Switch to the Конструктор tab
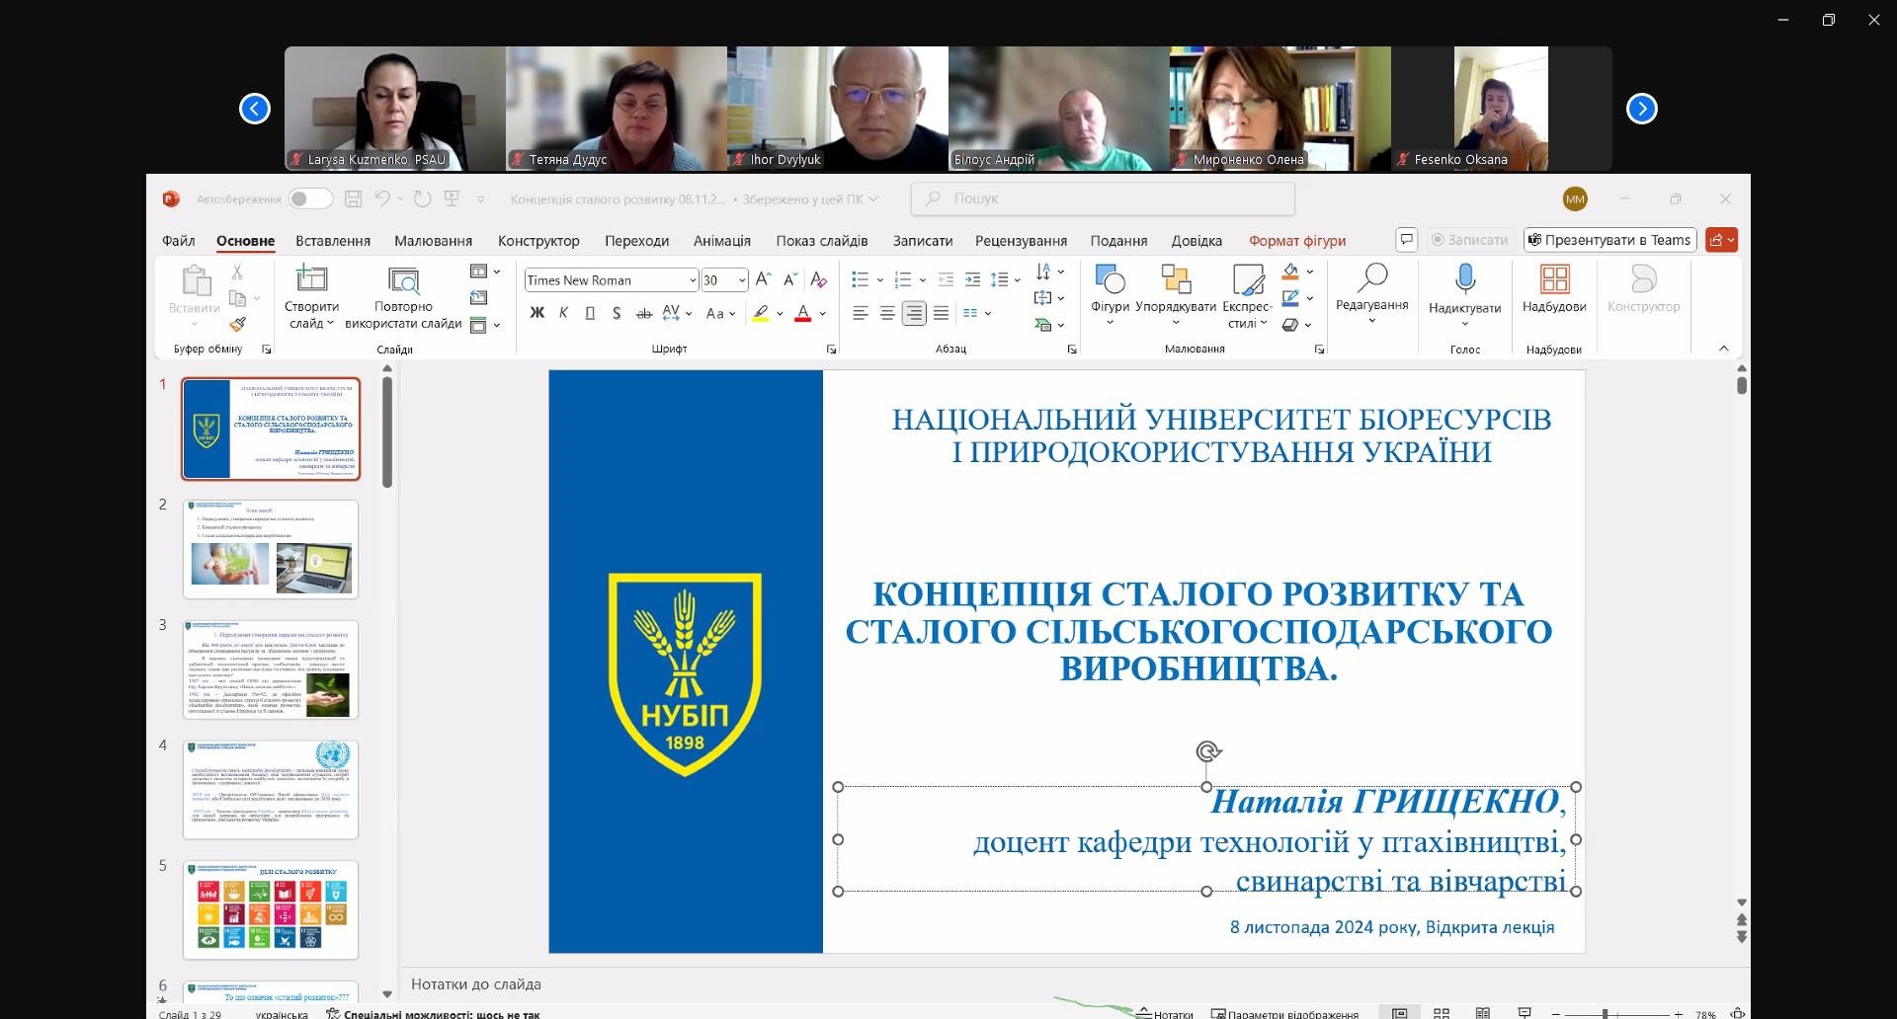The height and width of the screenshot is (1019, 1897). [x=538, y=240]
